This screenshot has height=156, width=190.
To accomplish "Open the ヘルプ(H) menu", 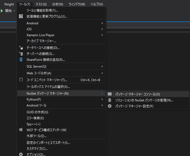I will (97, 4).
